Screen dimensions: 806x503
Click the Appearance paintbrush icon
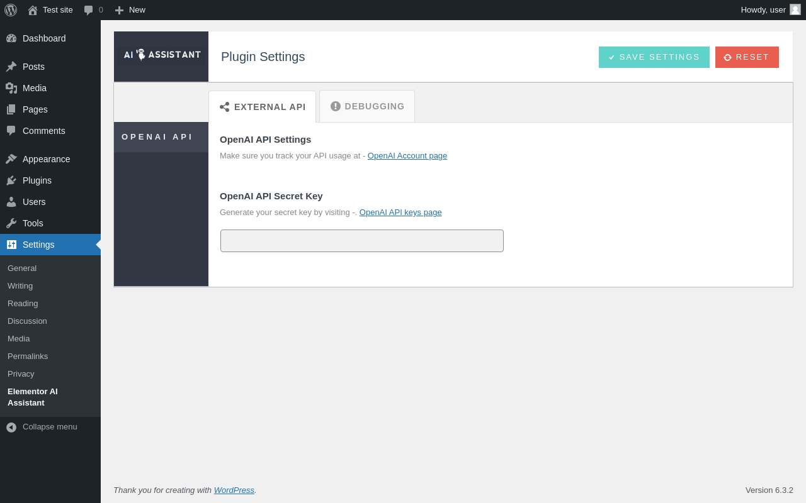pyautogui.click(x=11, y=159)
